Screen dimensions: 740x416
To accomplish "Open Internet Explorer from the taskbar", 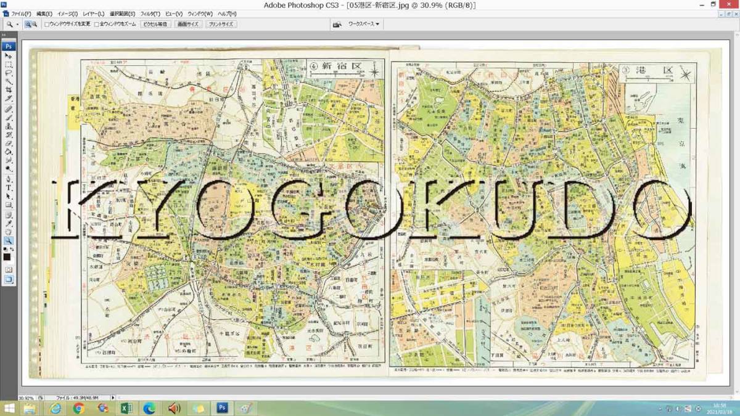I will coord(55,409).
